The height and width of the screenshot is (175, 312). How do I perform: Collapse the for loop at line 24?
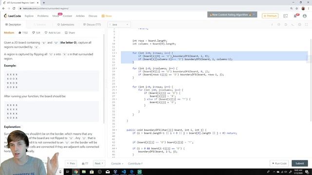pyautogui.click(x=117, y=87)
